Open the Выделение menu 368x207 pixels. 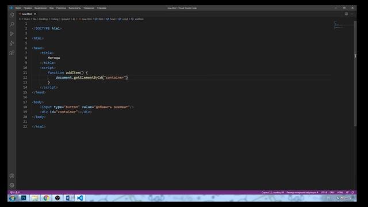pyautogui.click(x=40, y=8)
